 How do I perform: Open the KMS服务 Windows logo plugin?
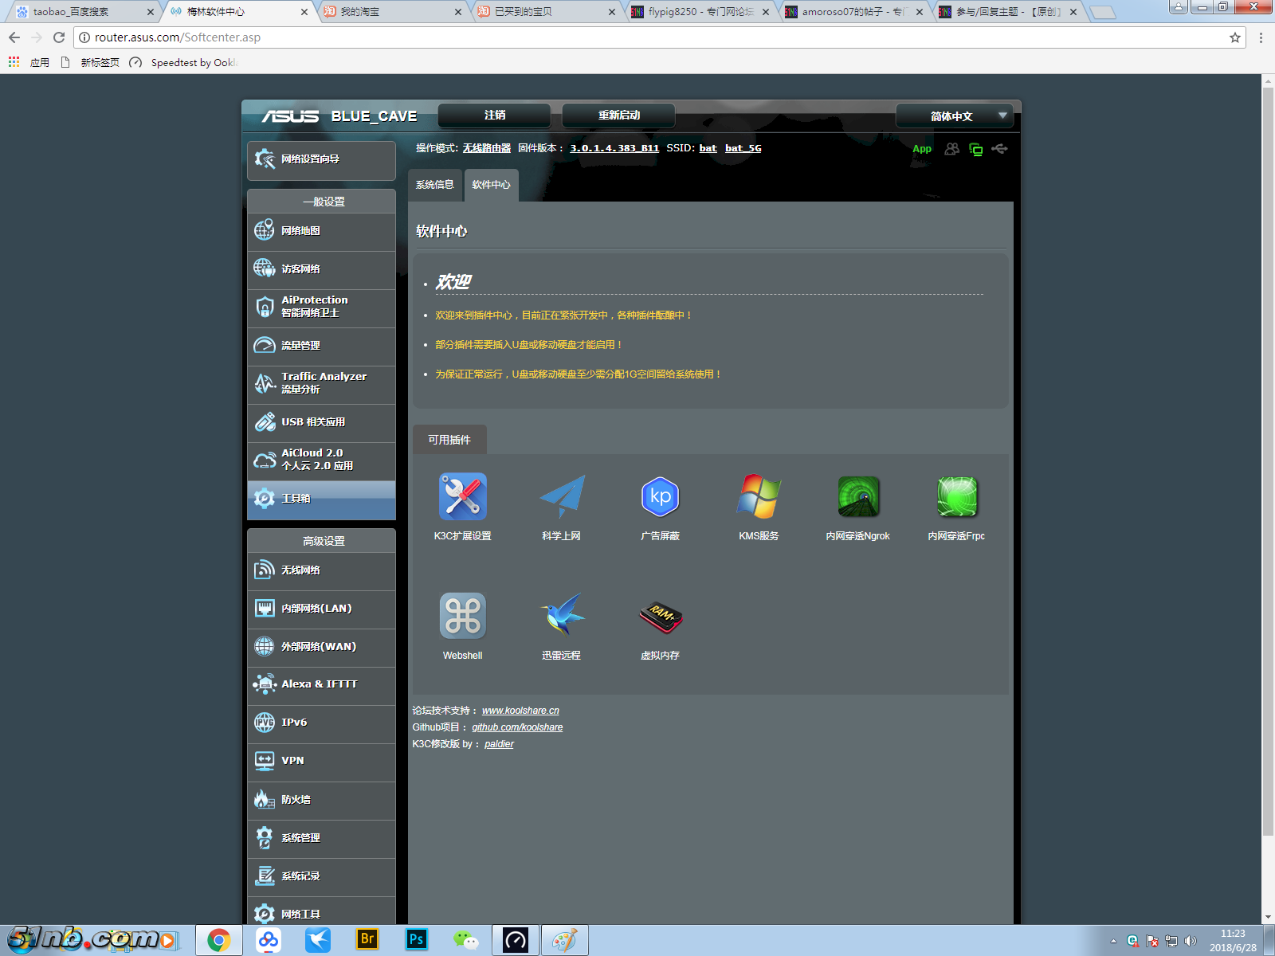(x=759, y=497)
